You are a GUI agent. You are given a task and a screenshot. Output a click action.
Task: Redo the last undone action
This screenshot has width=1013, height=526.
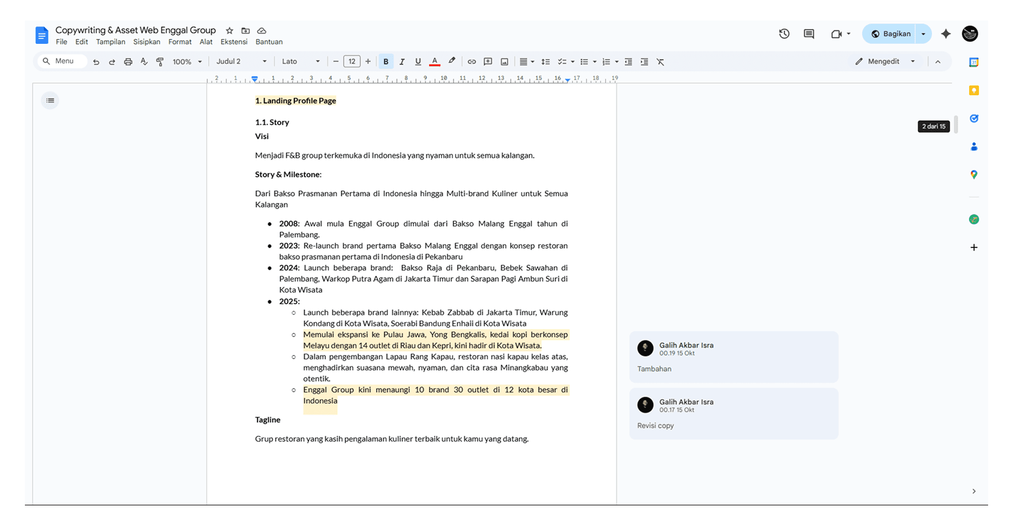112,62
